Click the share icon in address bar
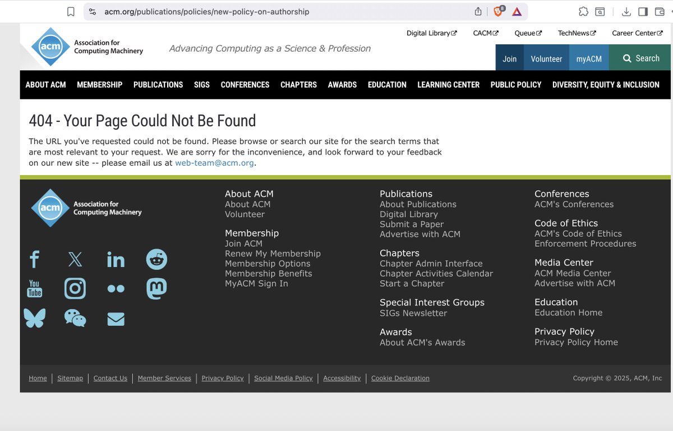 (x=478, y=11)
